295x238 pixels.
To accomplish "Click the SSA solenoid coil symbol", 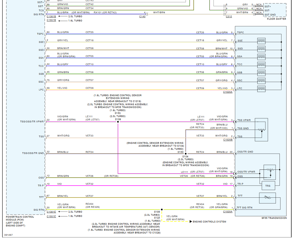I will tap(261, 57).
